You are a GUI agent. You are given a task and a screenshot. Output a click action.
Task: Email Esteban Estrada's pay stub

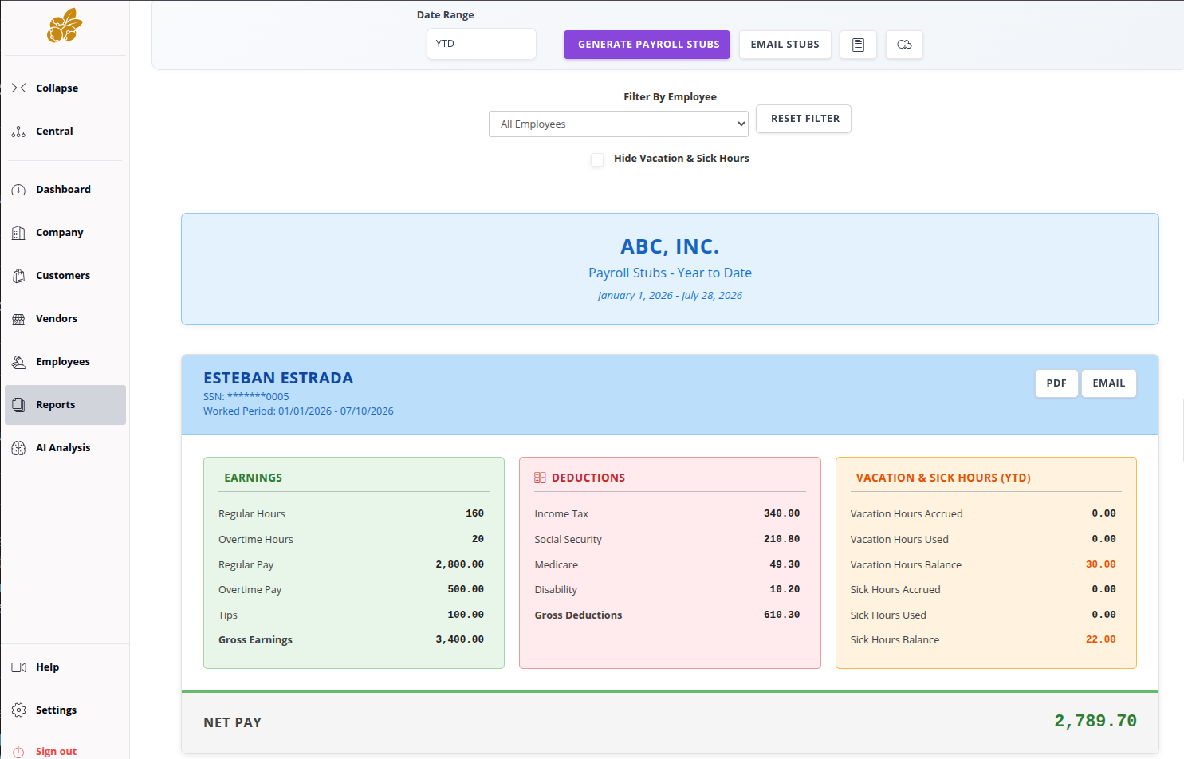click(1108, 383)
